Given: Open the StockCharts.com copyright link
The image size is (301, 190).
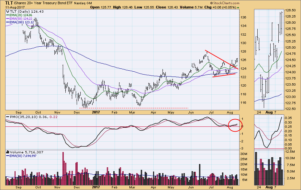Looking at the screenshot, I should coord(225,3).
